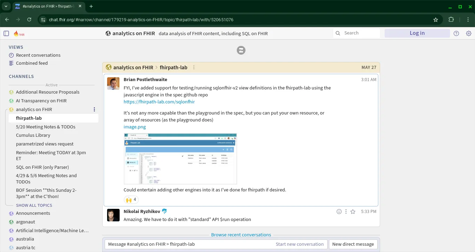Screen dimensions: 475x252
Task: Star Nikolai's message
Action: point(353,211)
